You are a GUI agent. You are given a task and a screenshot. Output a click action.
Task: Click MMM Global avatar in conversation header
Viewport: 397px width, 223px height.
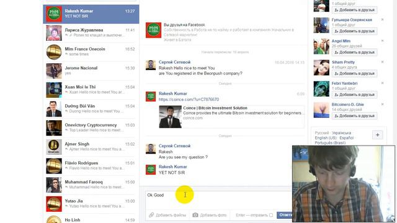[153, 30]
